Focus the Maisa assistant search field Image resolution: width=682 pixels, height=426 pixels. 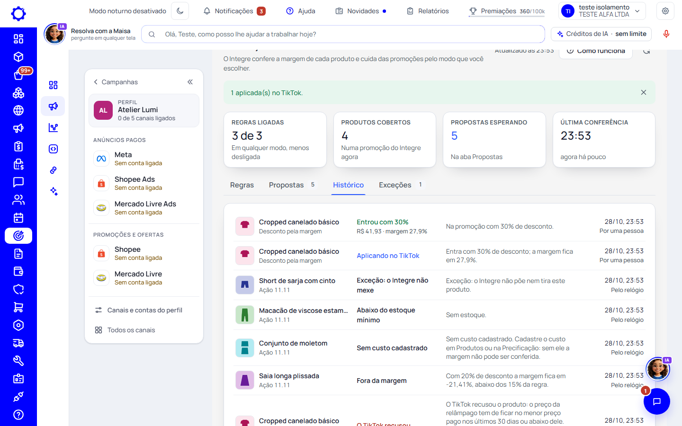(x=343, y=34)
